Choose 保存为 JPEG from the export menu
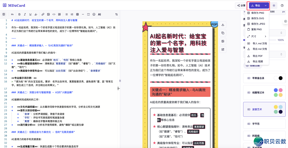Image resolution: width=288 pixels, height=148 pixels. pyautogui.click(x=257, y=24)
